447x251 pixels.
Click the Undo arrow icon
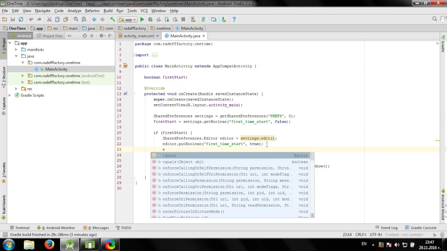point(31,20)
